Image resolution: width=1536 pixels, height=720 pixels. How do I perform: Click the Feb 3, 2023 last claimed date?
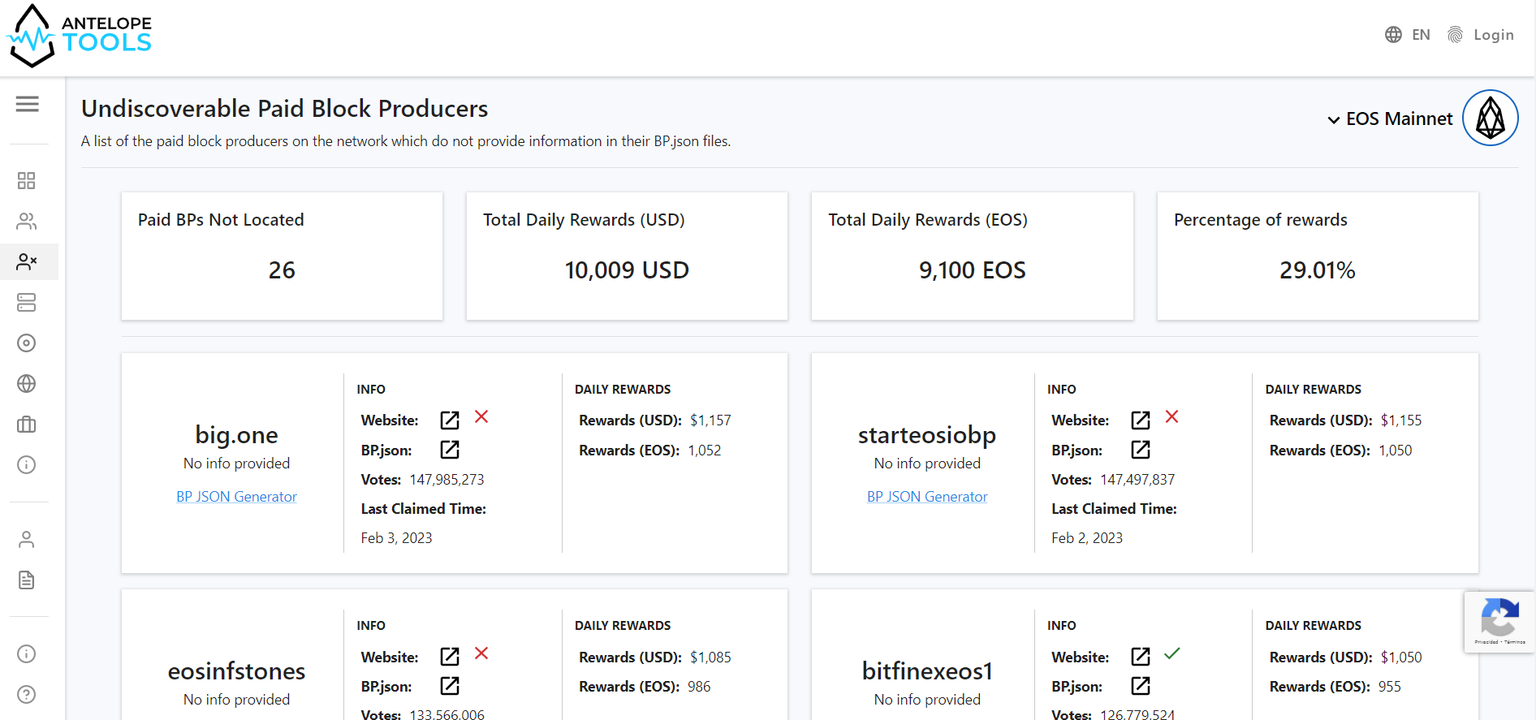396,537
